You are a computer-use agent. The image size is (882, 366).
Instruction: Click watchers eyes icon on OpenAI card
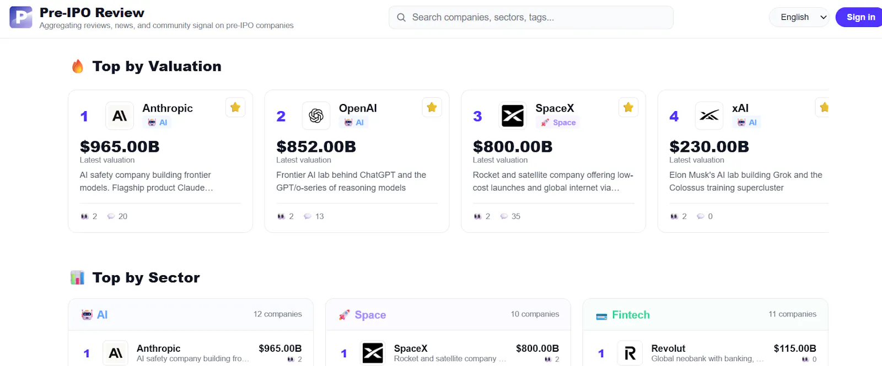pos(281,216)
